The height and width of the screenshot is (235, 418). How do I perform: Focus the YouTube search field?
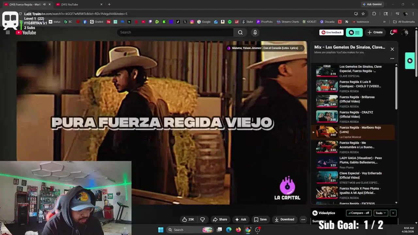(175, 32)
